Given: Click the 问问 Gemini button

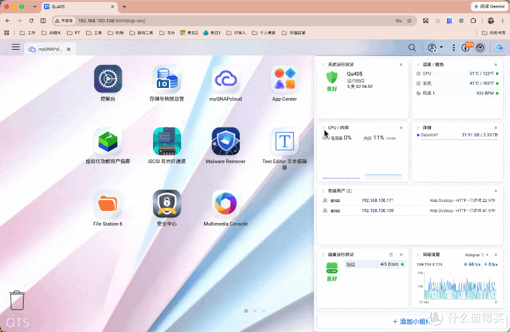Looking at the screenshot, I should click(490, 6).
